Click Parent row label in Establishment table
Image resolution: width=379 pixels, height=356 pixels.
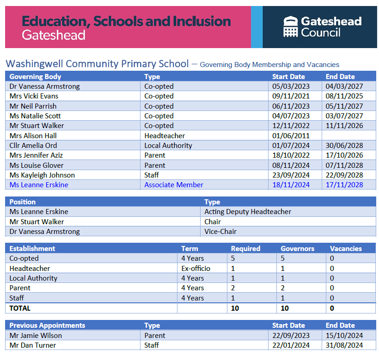[x=20, y=288]
